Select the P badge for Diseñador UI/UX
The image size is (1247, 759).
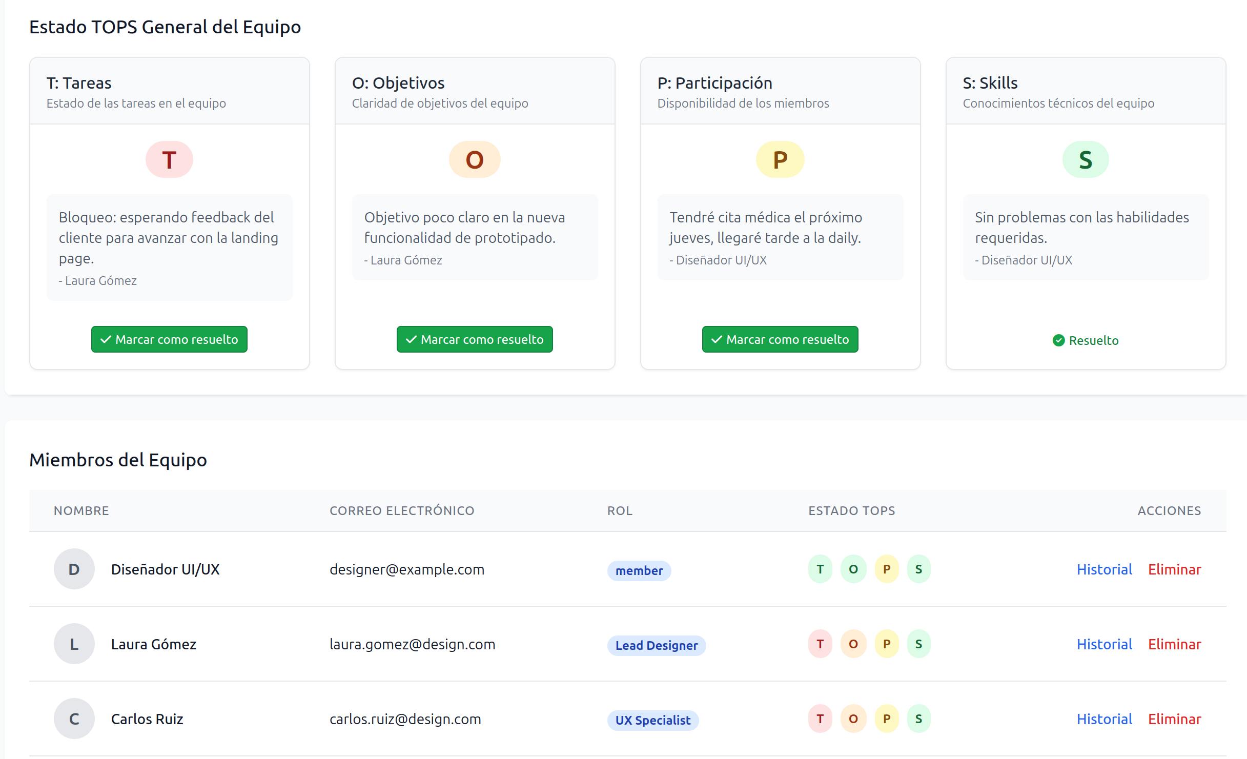(x=886, y=569)
